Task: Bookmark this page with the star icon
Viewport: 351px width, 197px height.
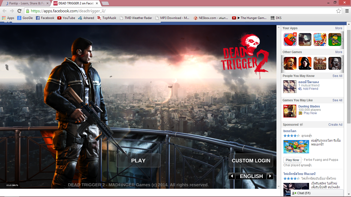Action: tap(339, 11)
